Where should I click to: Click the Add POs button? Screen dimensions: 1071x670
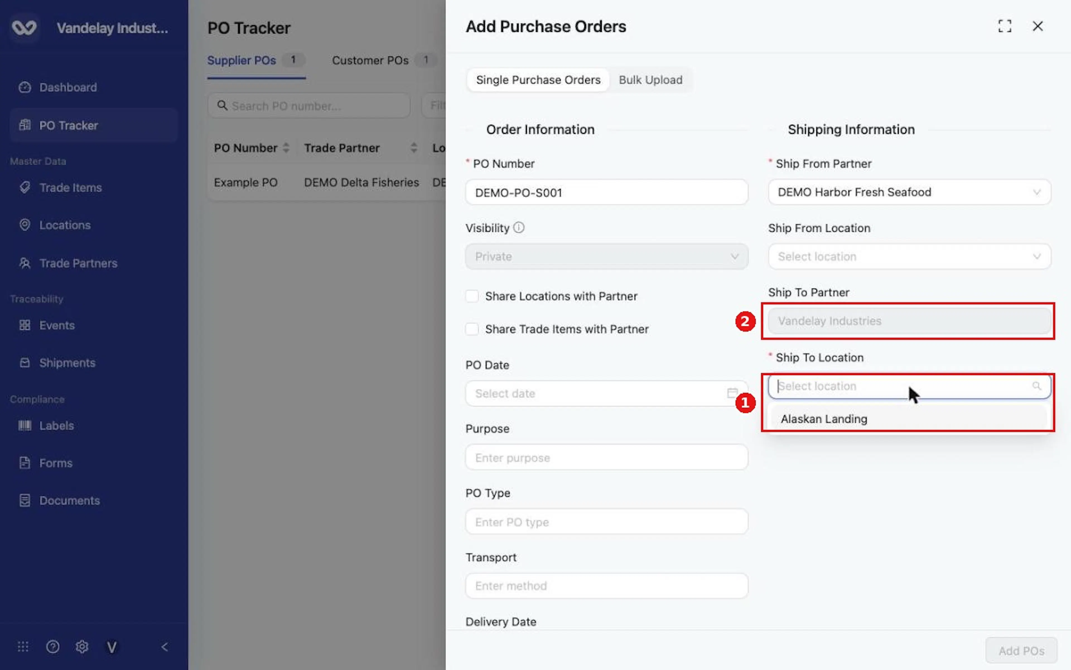tap(1021, 650)
